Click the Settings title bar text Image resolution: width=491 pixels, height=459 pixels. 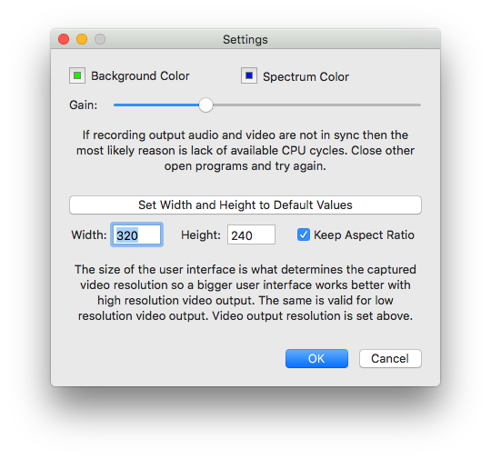245,39
